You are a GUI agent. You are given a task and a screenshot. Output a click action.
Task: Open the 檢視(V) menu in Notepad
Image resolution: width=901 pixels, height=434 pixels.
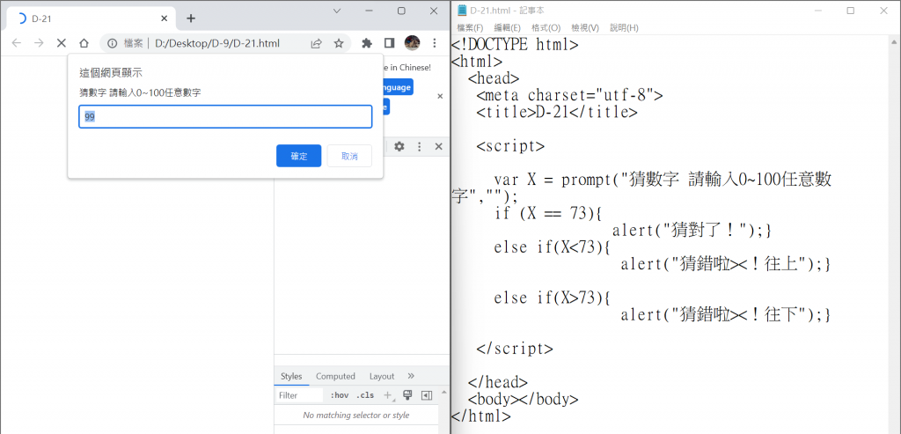(585, 27)
